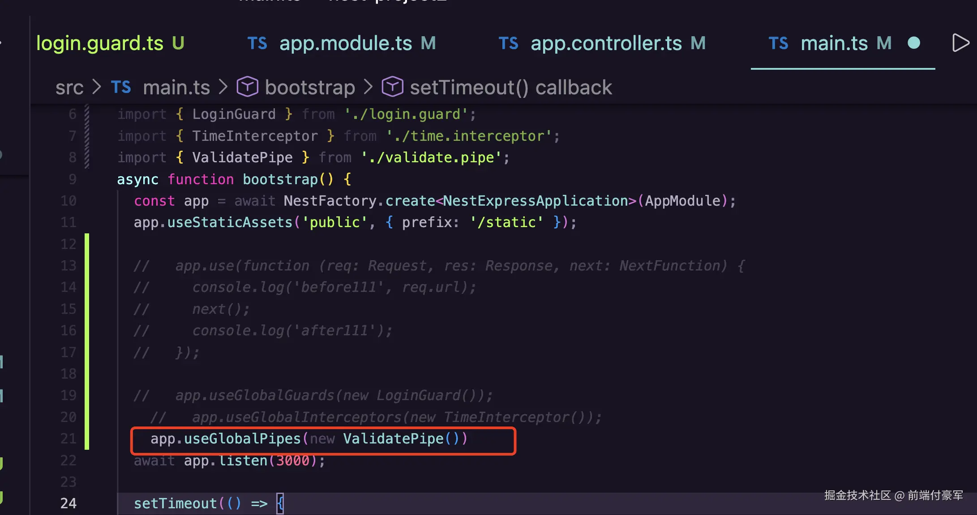Click unsaved changes dot on main.ts tab
This screenshot has height=515, width=977.
click(x=914, y=43)
